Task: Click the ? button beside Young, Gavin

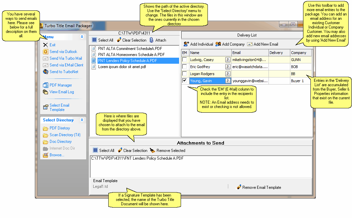Action: [228, 81]
